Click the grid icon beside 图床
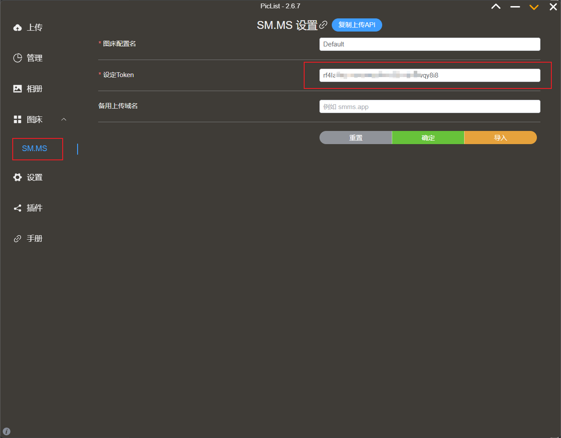The height and width of the screenshot is (438, 561). [18, 120]
